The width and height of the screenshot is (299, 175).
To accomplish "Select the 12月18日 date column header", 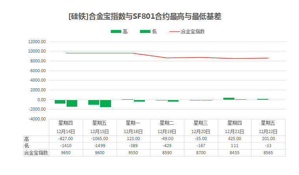I will [134, 131].
